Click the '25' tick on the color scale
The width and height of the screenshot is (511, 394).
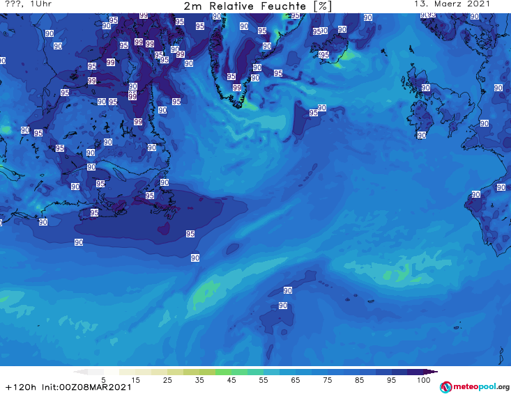coord(167,380)
